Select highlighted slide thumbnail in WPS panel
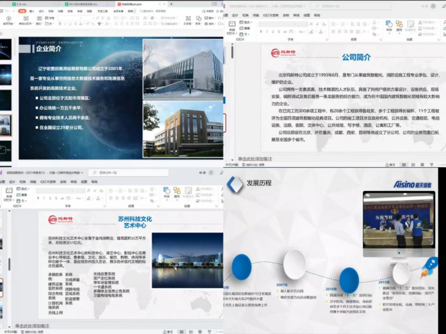 (6, 126)
